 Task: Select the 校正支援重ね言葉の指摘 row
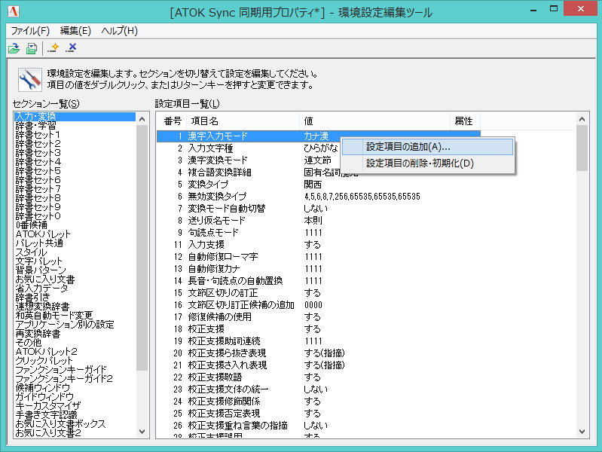[318, 426]
